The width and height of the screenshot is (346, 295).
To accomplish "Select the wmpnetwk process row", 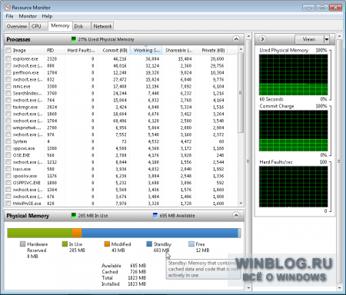I will (121, 128).
